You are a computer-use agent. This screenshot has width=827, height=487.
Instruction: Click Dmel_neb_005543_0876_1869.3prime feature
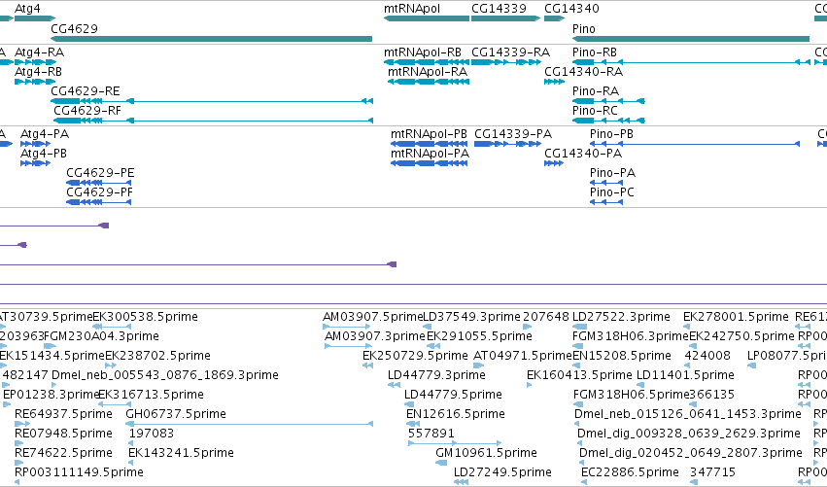(x=165, y=375)
